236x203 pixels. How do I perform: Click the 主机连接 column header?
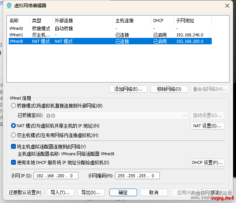coord(132,20)
